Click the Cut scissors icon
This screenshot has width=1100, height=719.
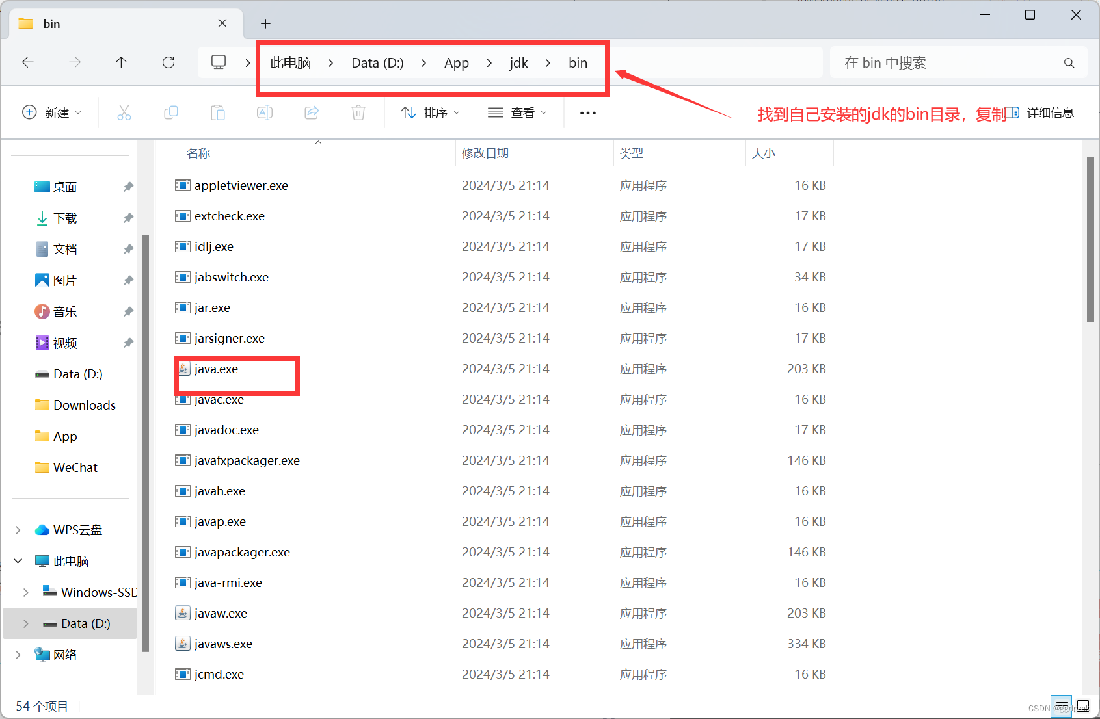[x=124, y=113]
